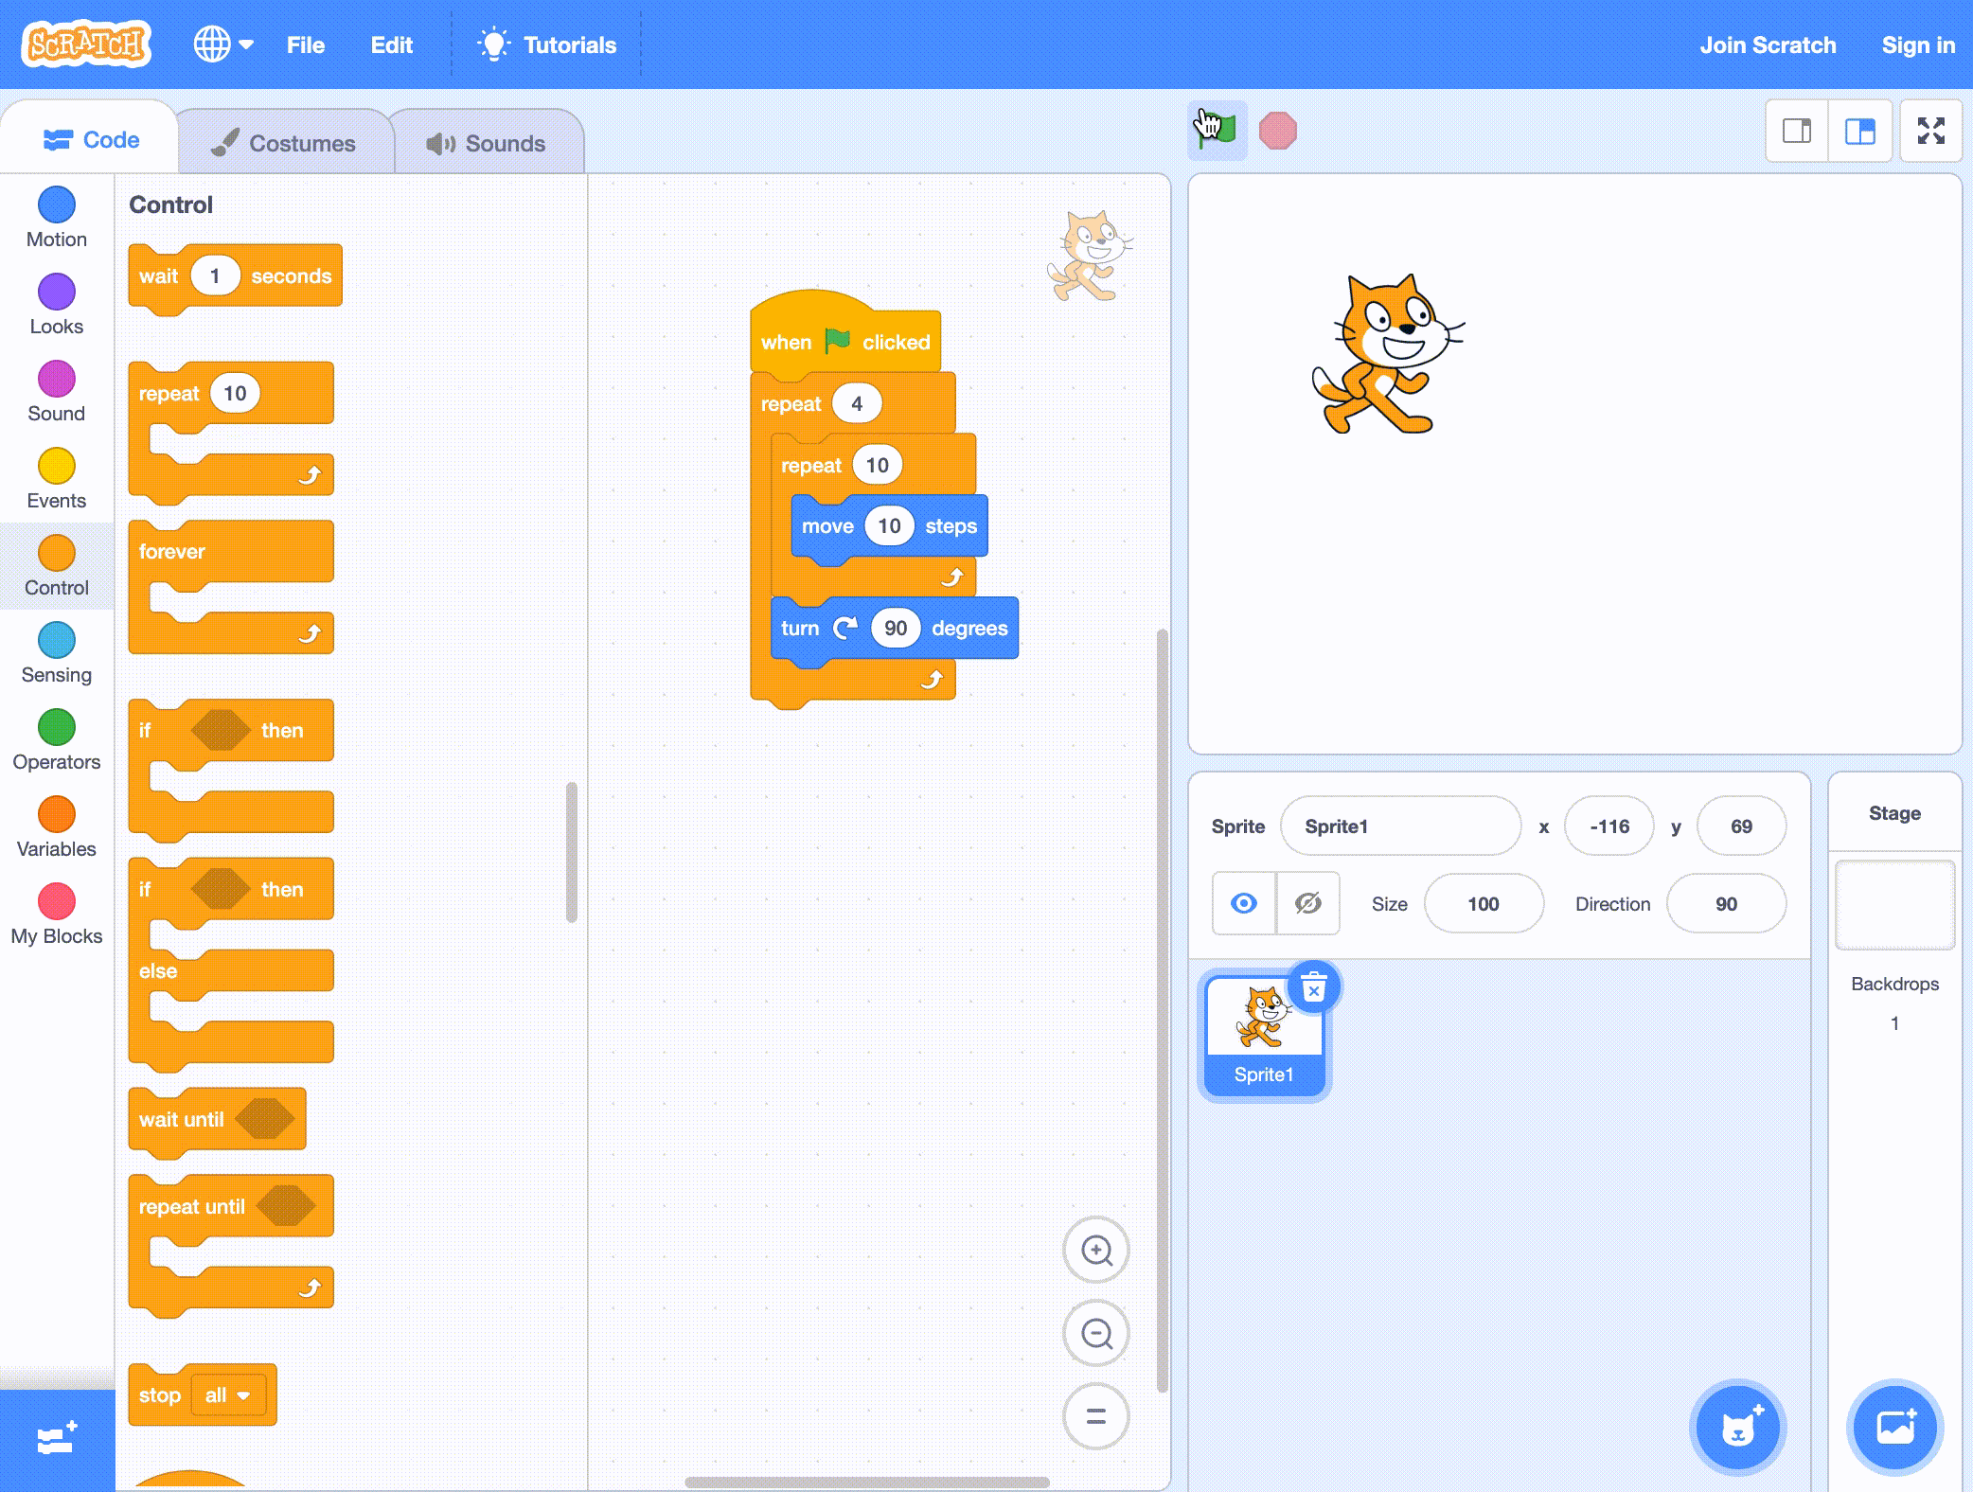This screenshot has width=1973, height=1492.
Task: Choose a new sprite with cat button
Action: [1737, 1428]
